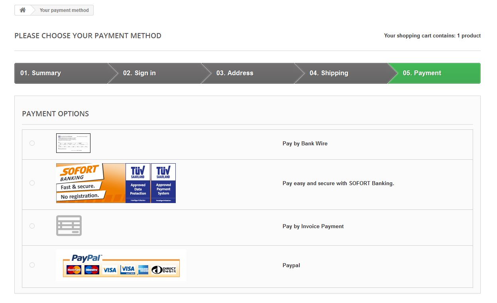
Task: Choose the 'Pay by Invoice Payment' link
Action: (x=313, y=226)
